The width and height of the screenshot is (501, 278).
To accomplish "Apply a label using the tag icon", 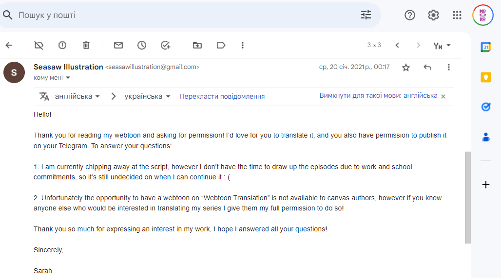I will [221, 45].
